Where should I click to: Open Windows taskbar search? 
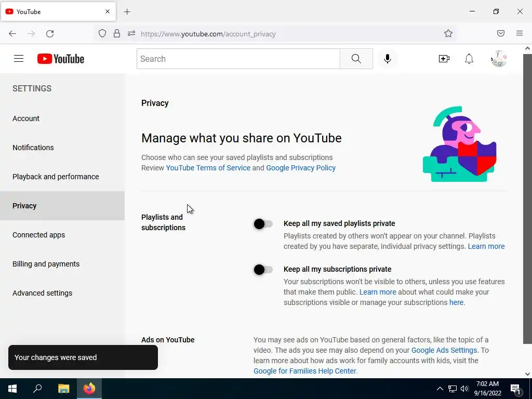(37, 389)
